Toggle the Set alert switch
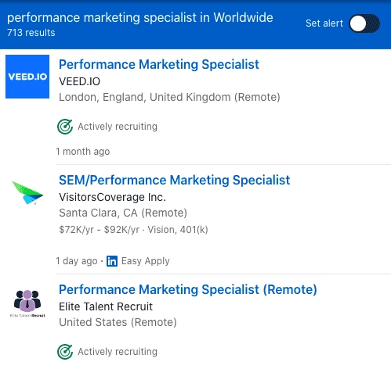Screen dimensions: 391x369 tap(364, 23)
